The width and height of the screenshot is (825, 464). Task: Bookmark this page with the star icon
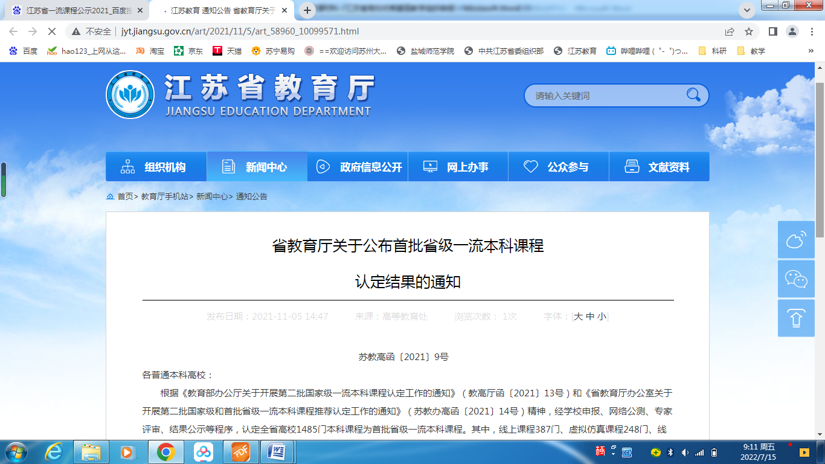(x=749, y=31)
